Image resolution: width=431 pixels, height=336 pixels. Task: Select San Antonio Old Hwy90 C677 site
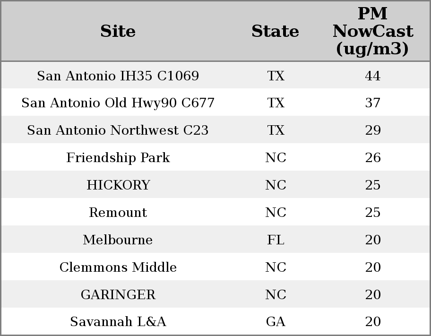[x=118, y=103]
